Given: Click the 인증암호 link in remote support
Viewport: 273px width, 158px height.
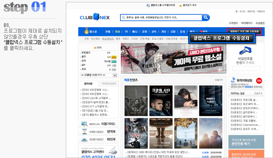Looking at the screenshot, I should point(248,87).
